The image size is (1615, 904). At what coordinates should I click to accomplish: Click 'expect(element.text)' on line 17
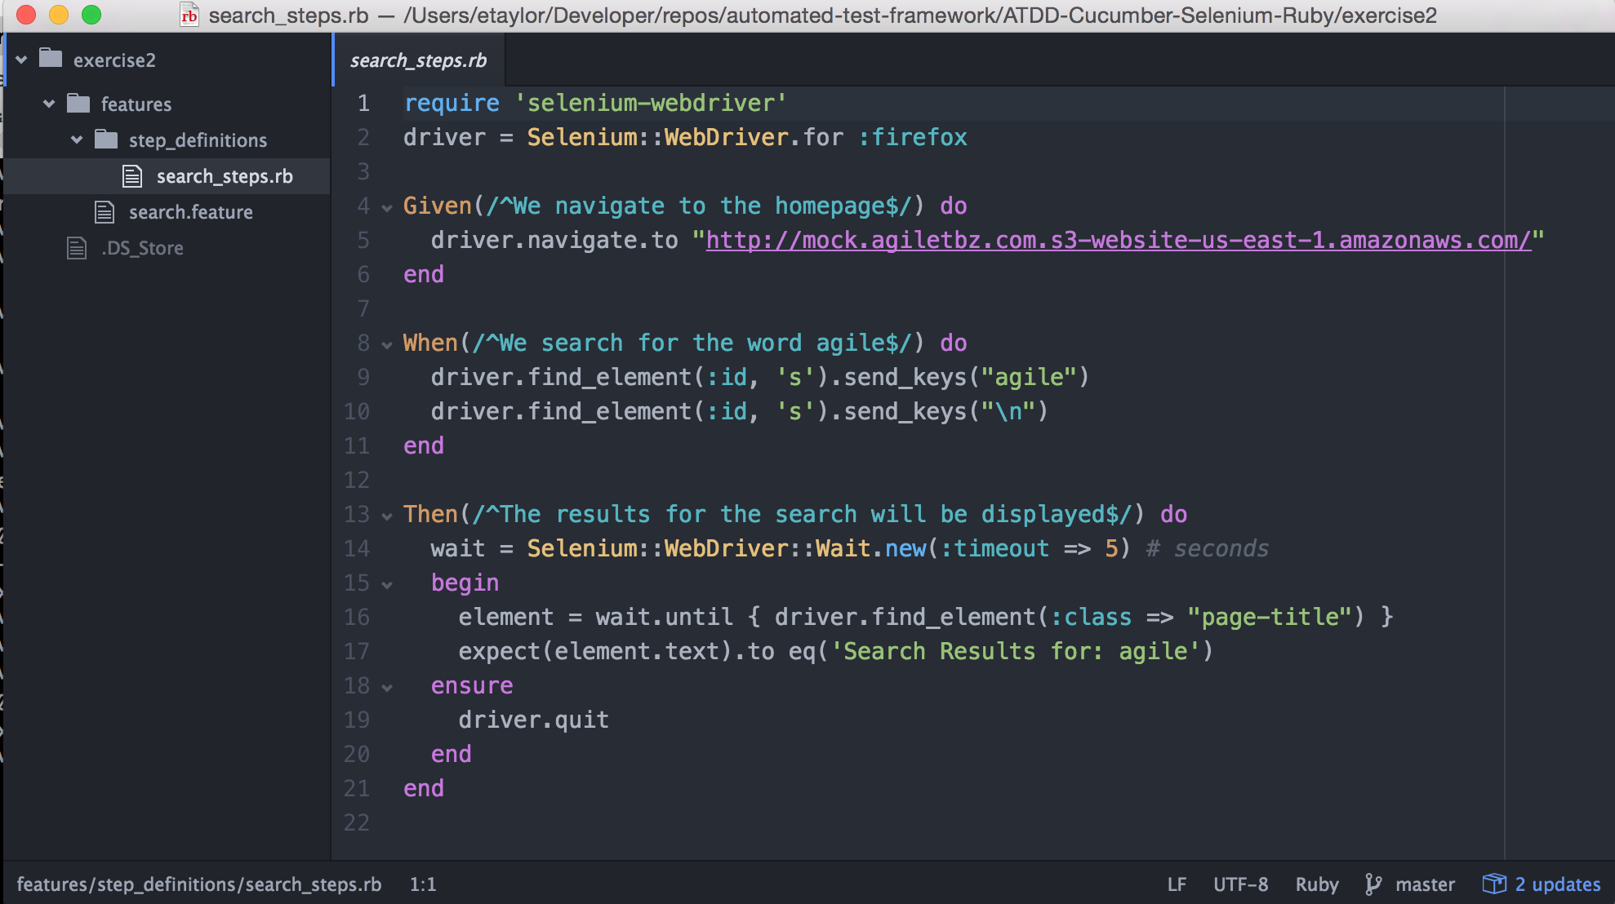click(x=595, y=651)
